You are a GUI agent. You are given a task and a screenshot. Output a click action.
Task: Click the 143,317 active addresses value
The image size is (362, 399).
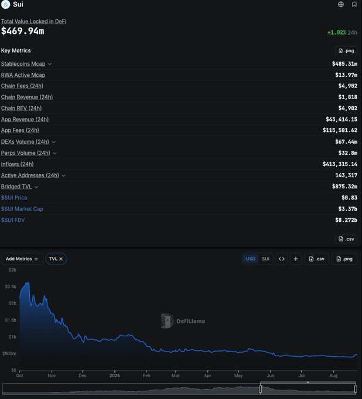(x=346, y=175)
